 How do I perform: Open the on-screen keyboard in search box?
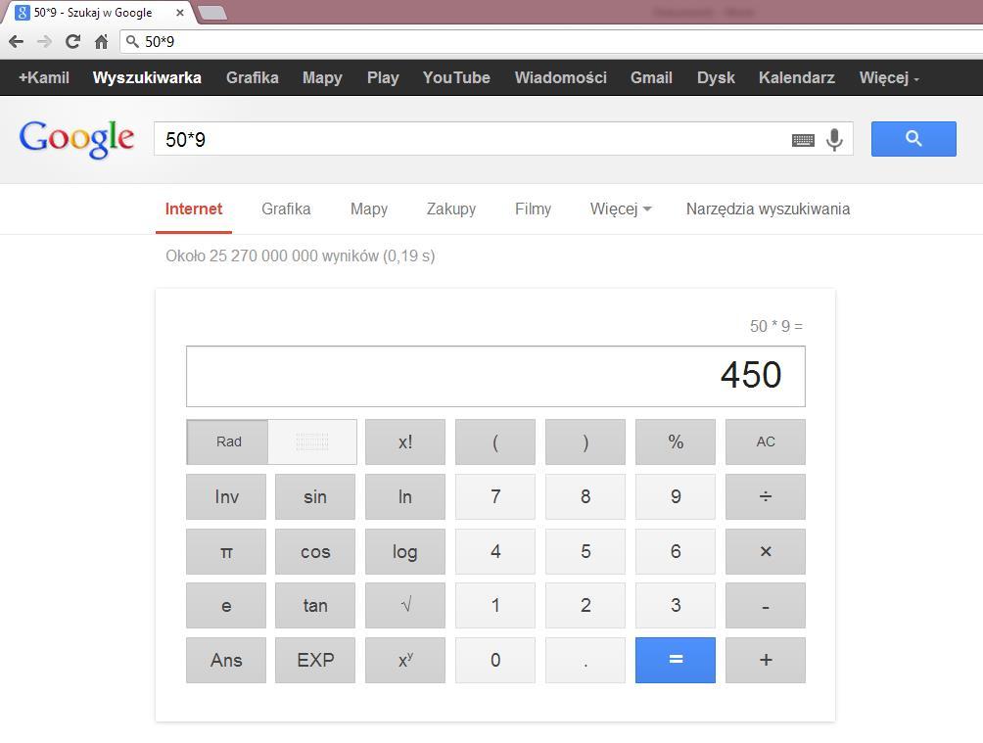click(x=803, y=140)
